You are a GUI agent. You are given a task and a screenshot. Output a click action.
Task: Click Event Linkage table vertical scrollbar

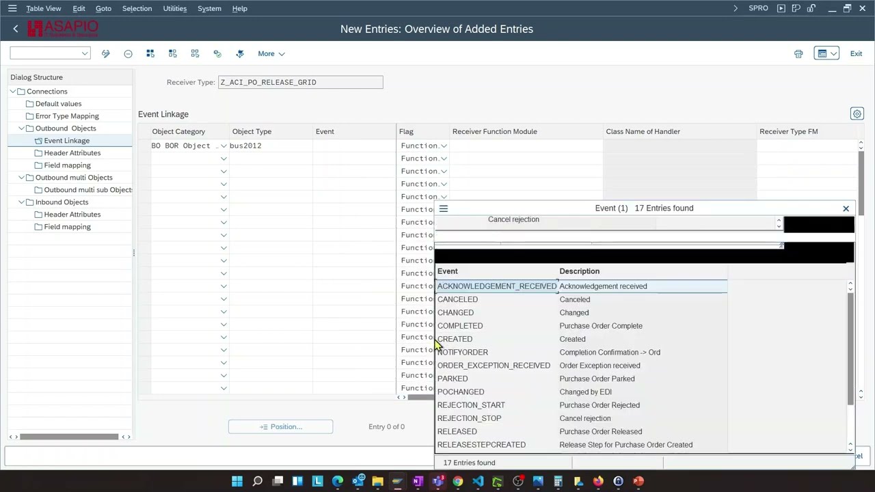pos(861,183)
